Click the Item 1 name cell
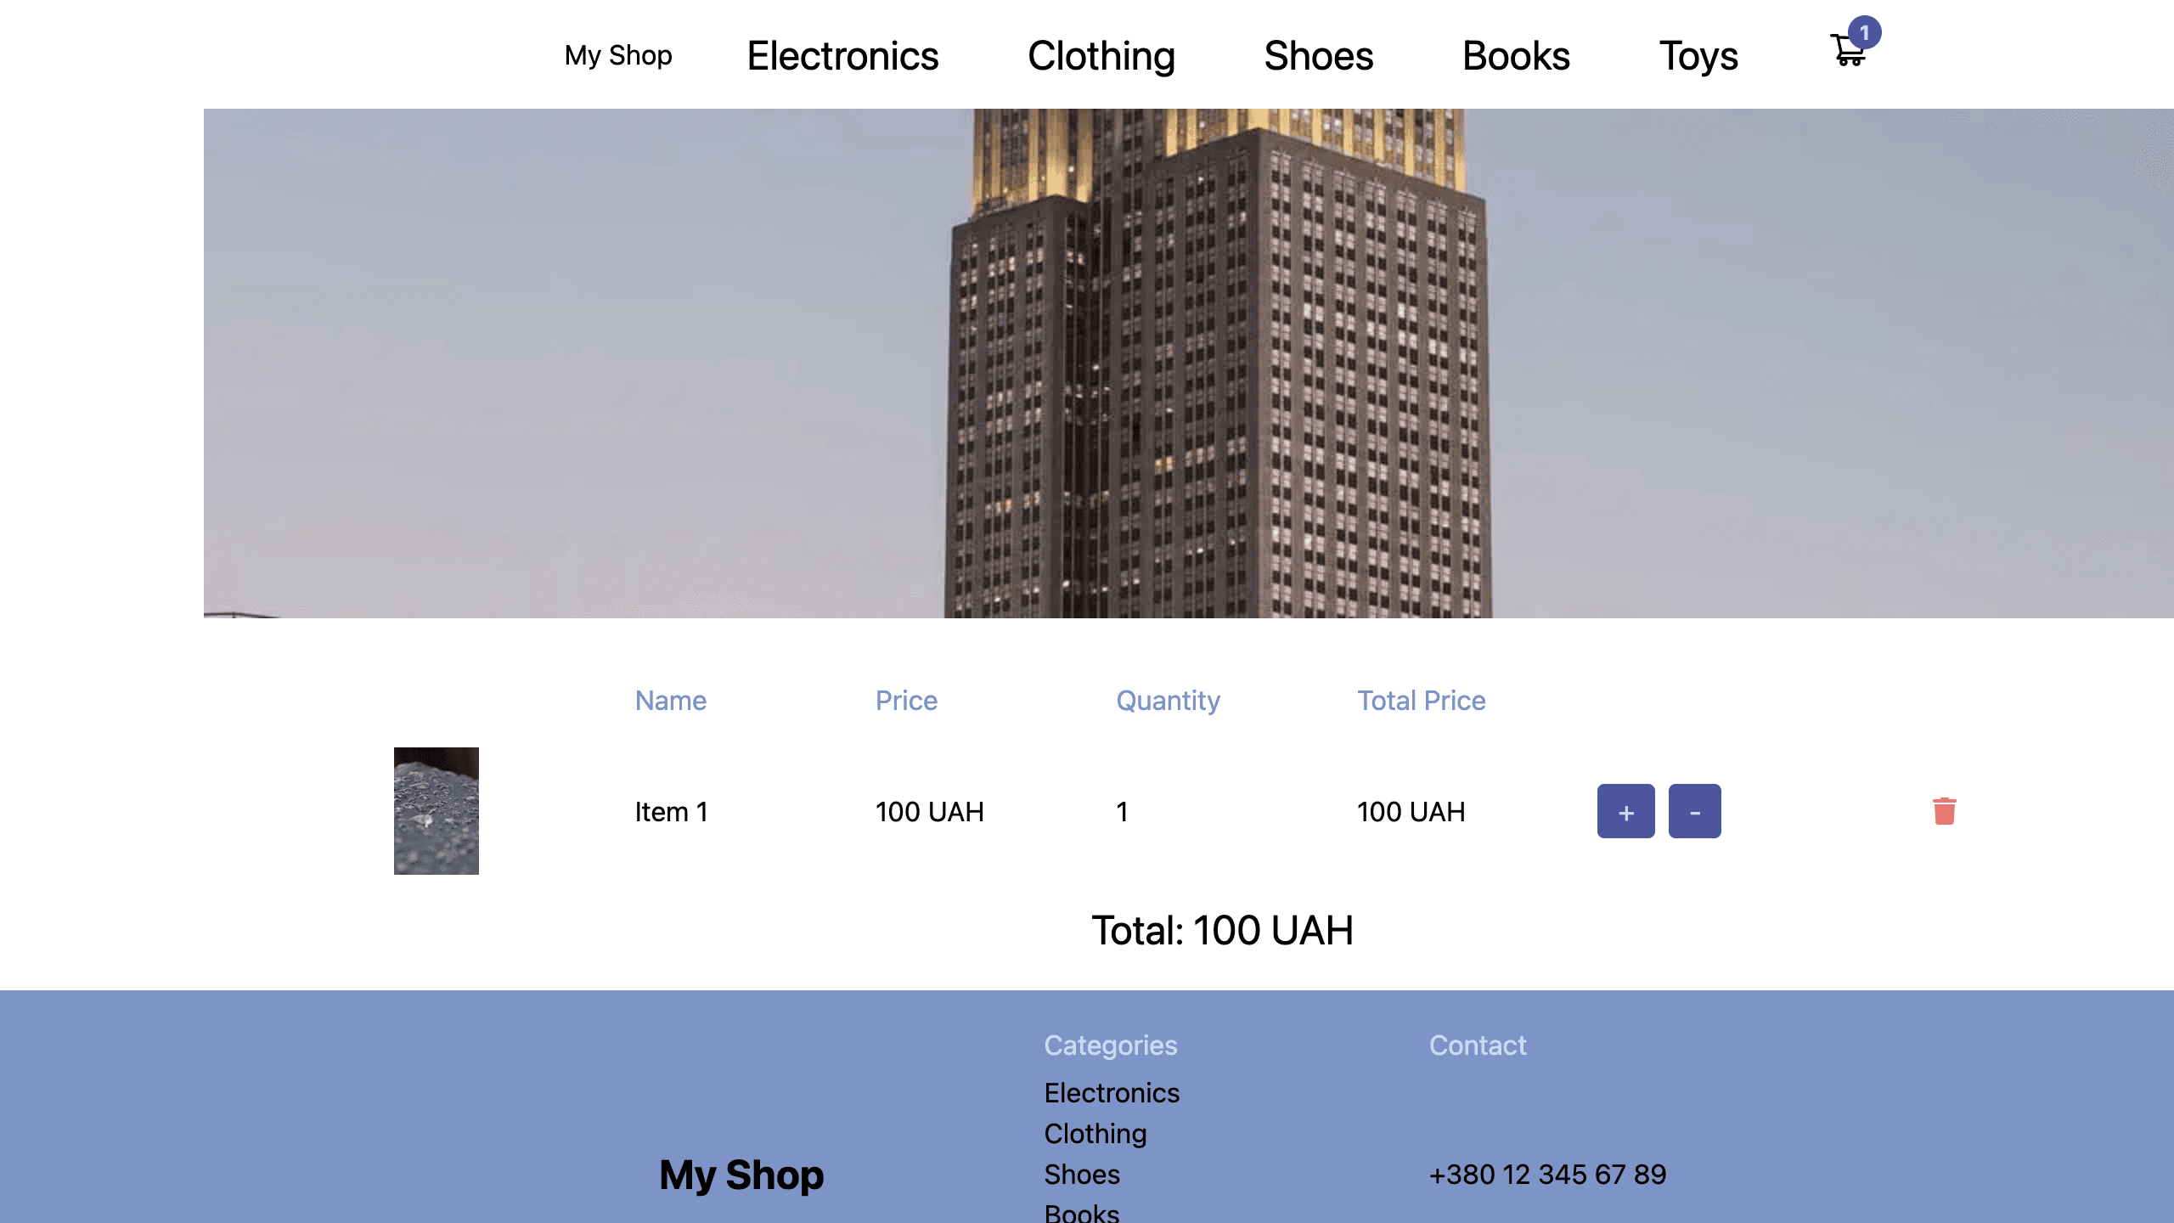2174x1223 pixels. pyautogui.click(x=671, y=811)
